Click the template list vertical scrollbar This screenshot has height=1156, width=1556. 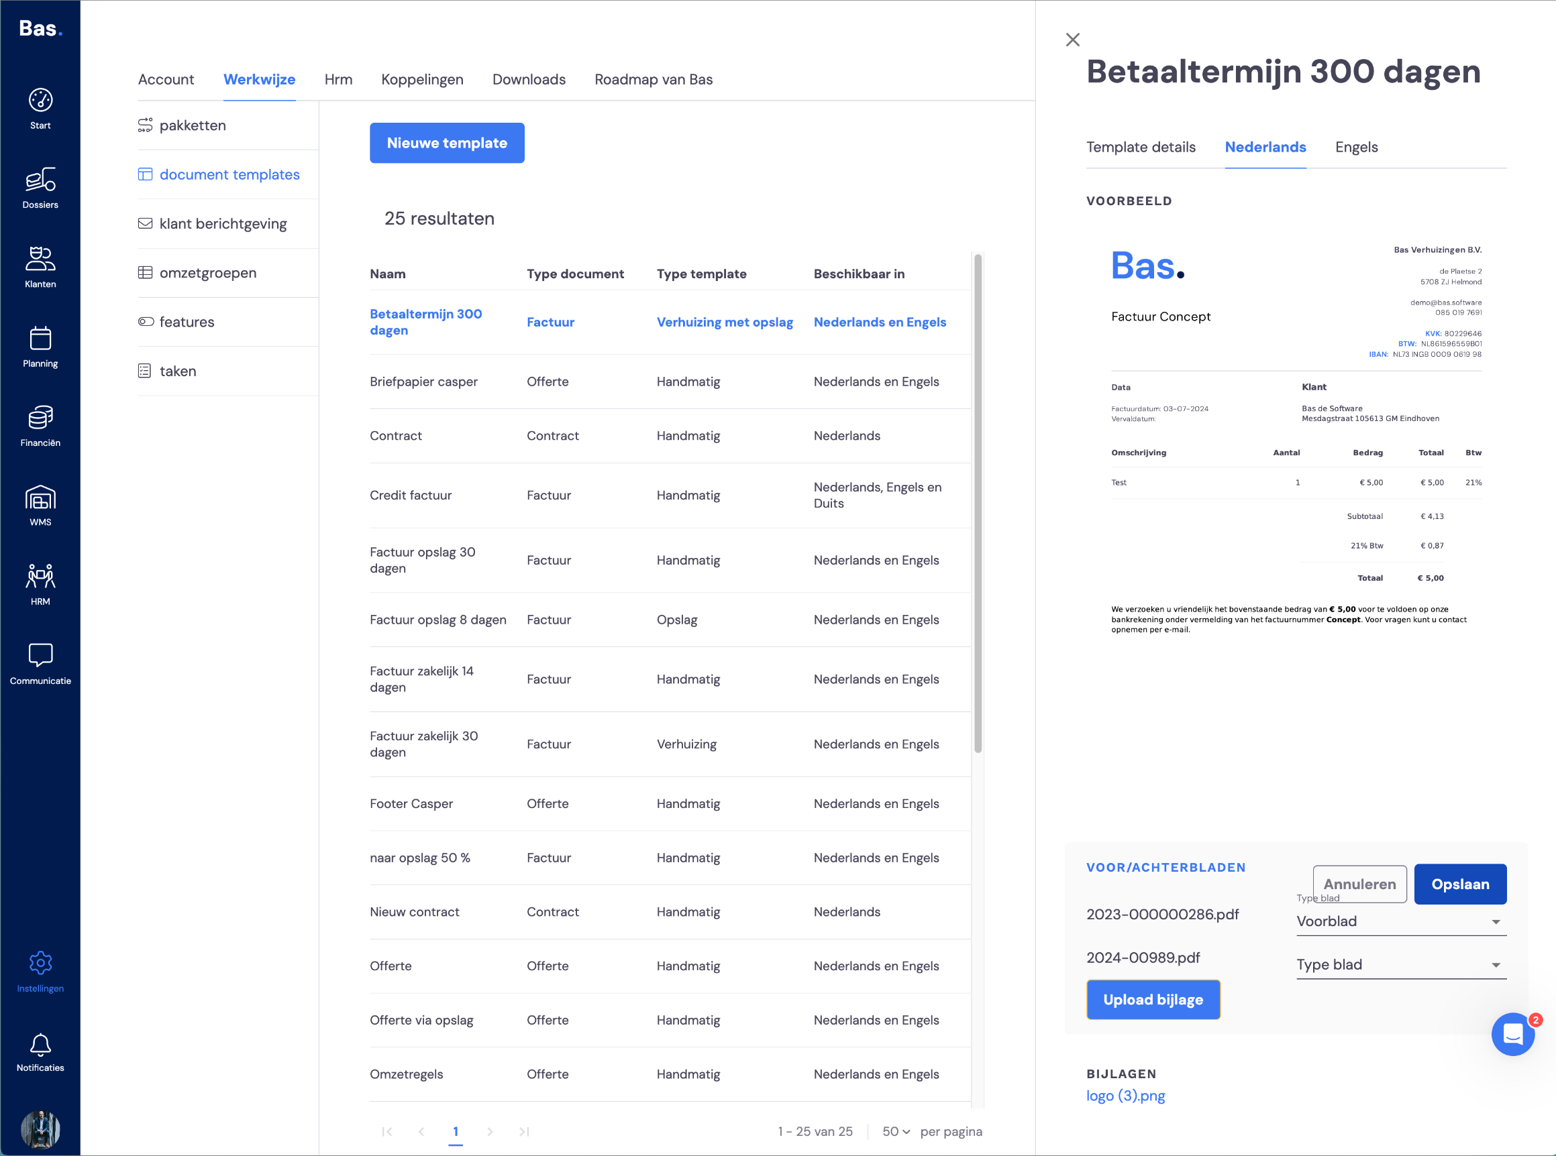click(x=978, y=504)
